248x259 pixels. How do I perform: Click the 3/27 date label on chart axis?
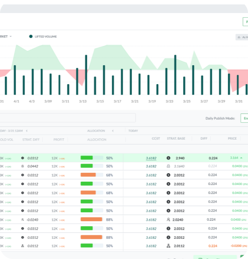[x=204, y=101]
